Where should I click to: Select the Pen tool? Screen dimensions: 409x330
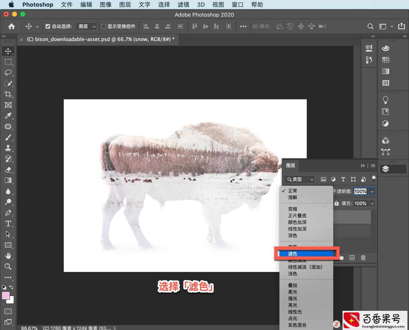click(x=8, y=213)
